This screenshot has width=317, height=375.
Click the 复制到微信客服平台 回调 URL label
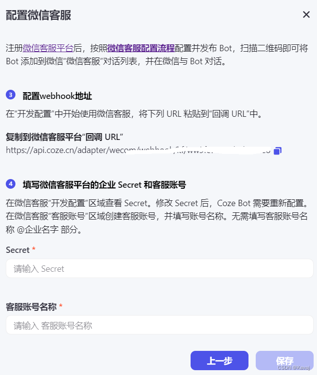[x=65, y=137]
